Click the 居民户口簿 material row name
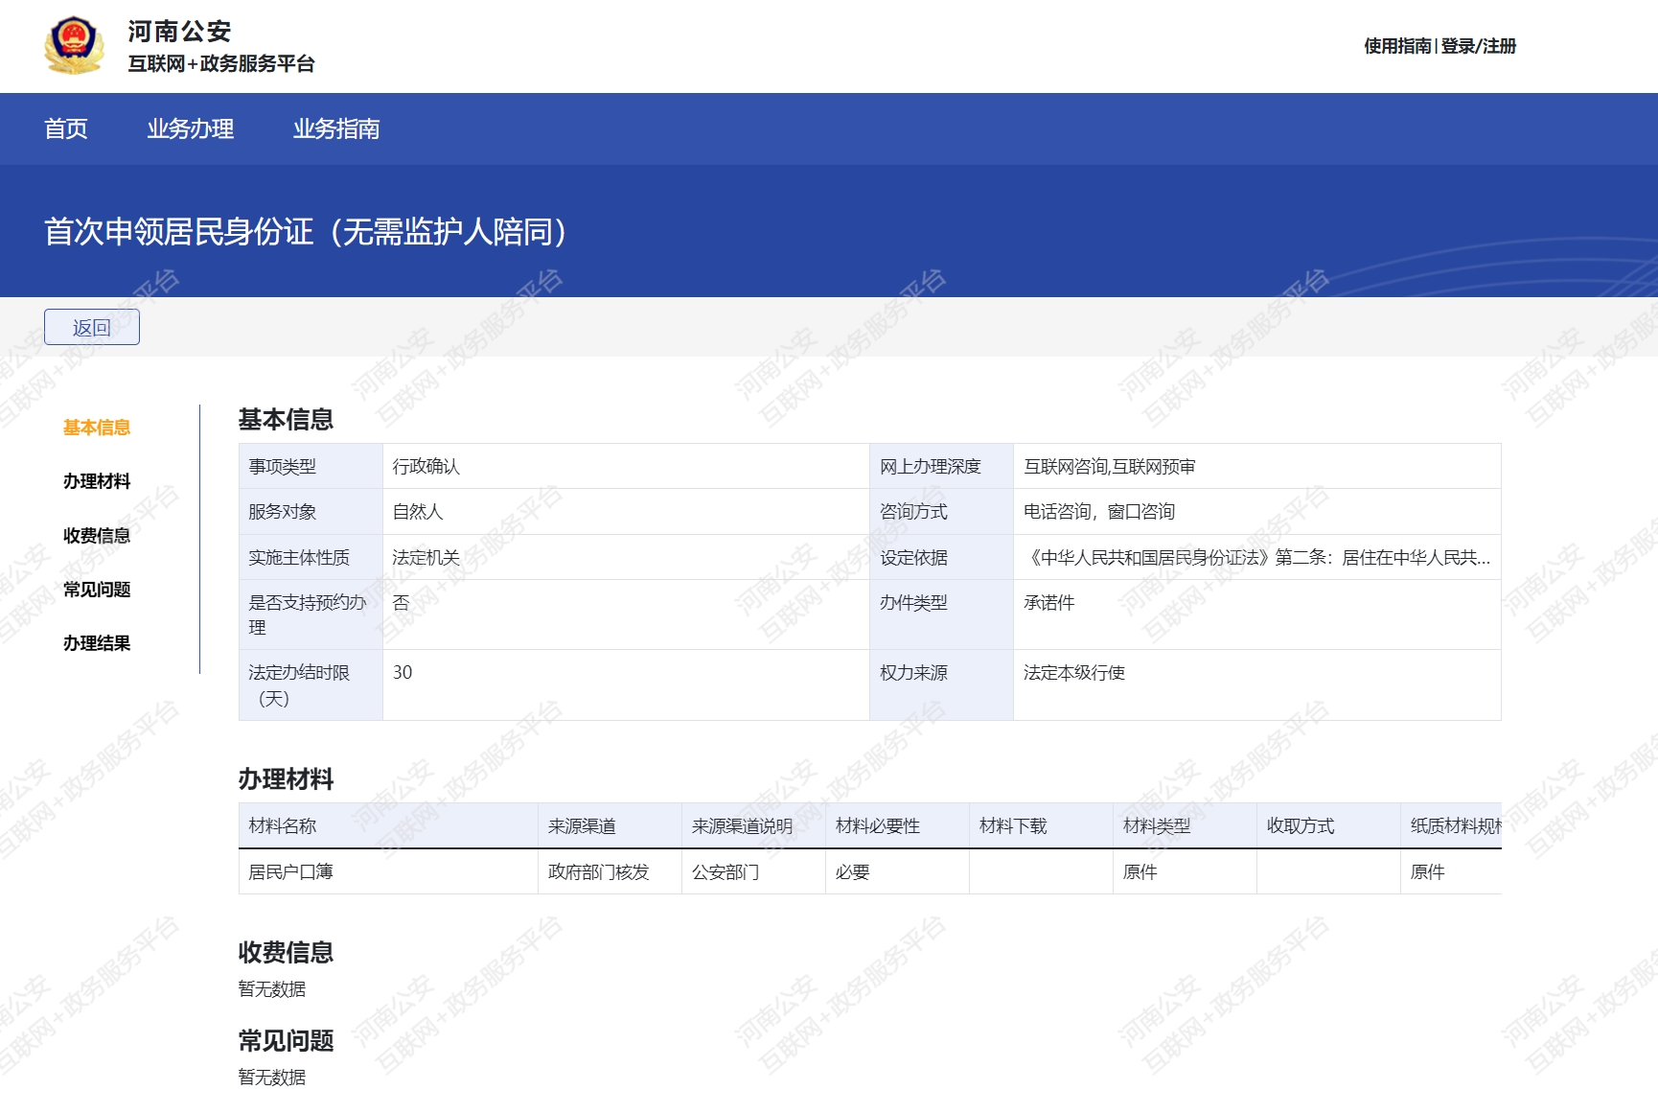The height and width of the screenshot is (1113, 1658). tap(290, 872)
